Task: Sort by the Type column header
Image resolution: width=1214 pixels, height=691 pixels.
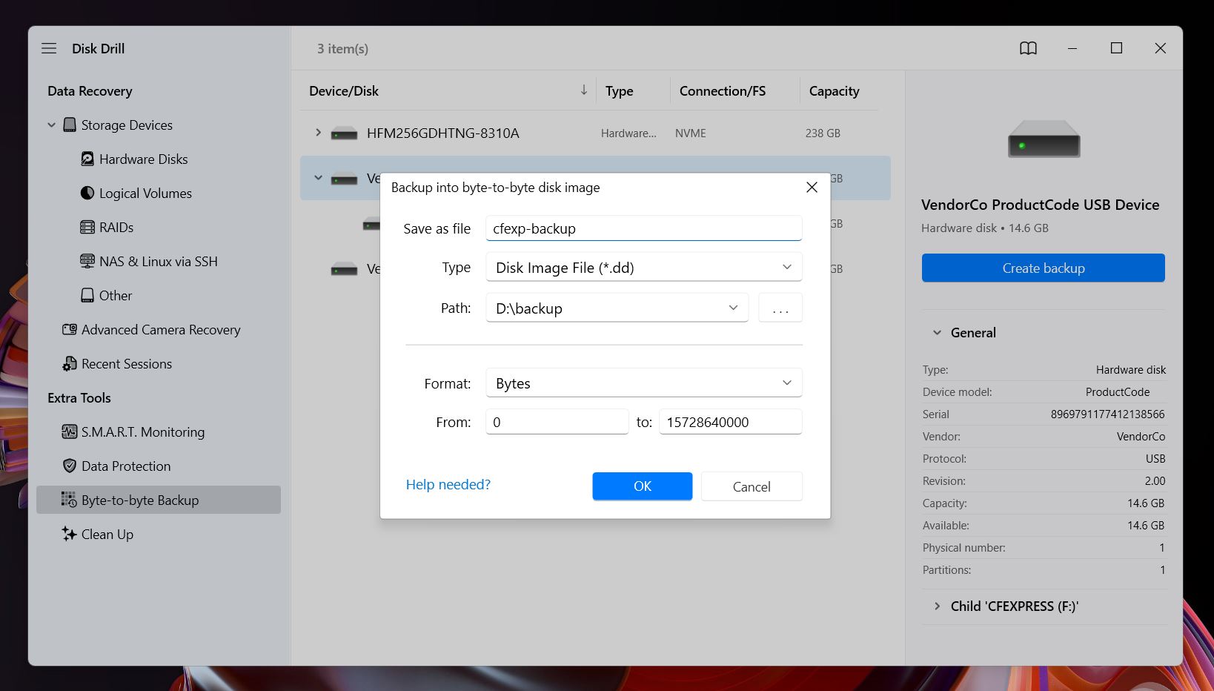Action: click(620, 91)
